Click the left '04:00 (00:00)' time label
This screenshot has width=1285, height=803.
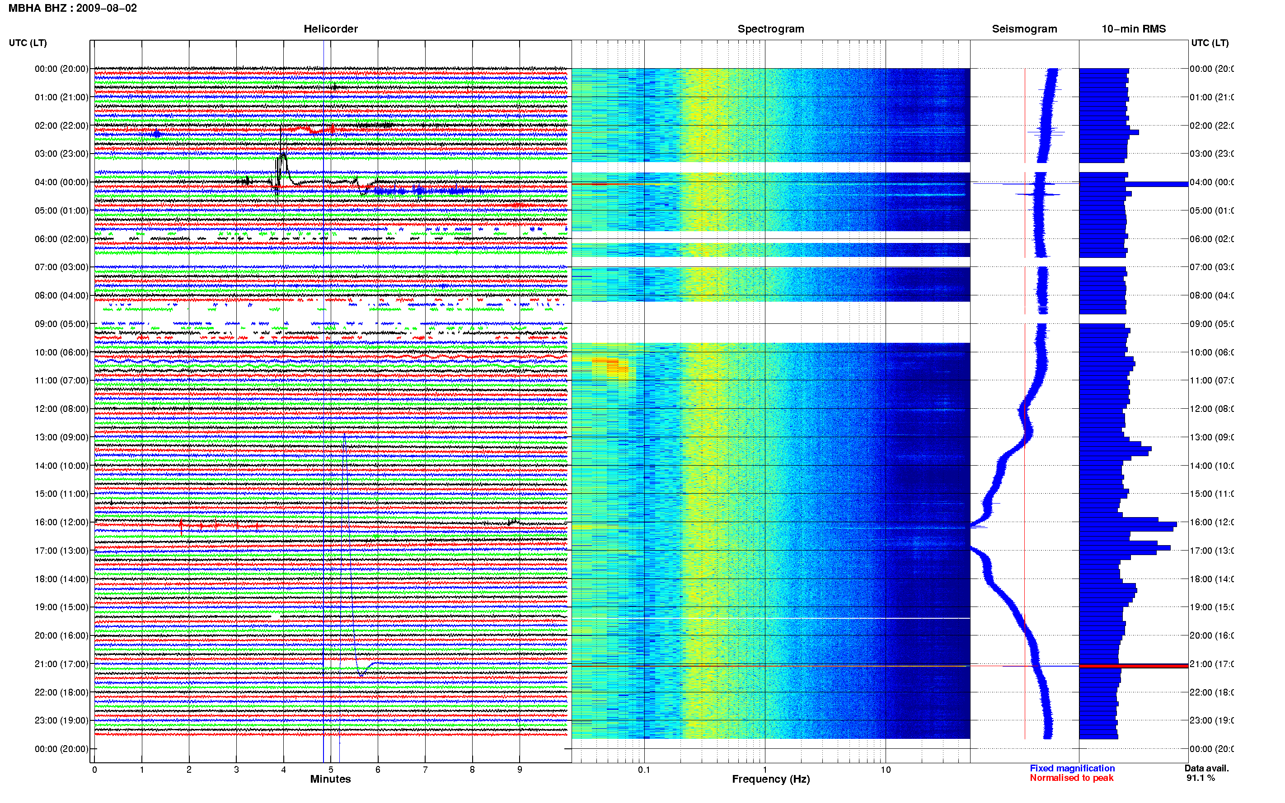pos(61,182)
